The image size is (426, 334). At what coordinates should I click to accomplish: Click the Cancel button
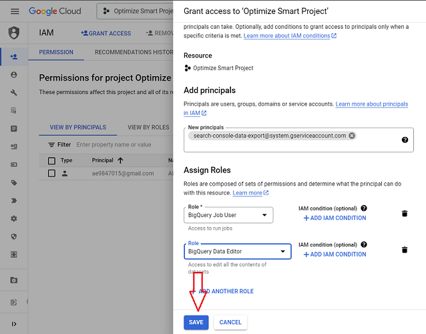click(230, 322)
